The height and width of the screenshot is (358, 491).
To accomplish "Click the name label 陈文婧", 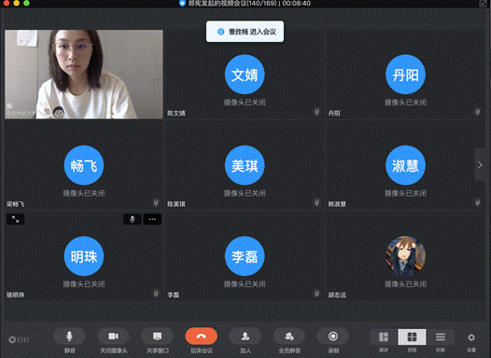I will pyautogui.click(x=176, y=113).
